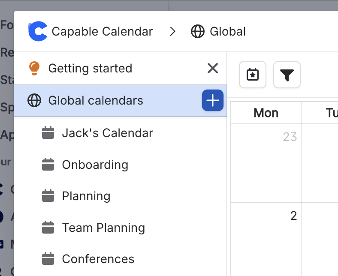The image size is (338, 276).
Task: Open the filter funnel button
Action: pyautogui.click(x=287, y=75)
